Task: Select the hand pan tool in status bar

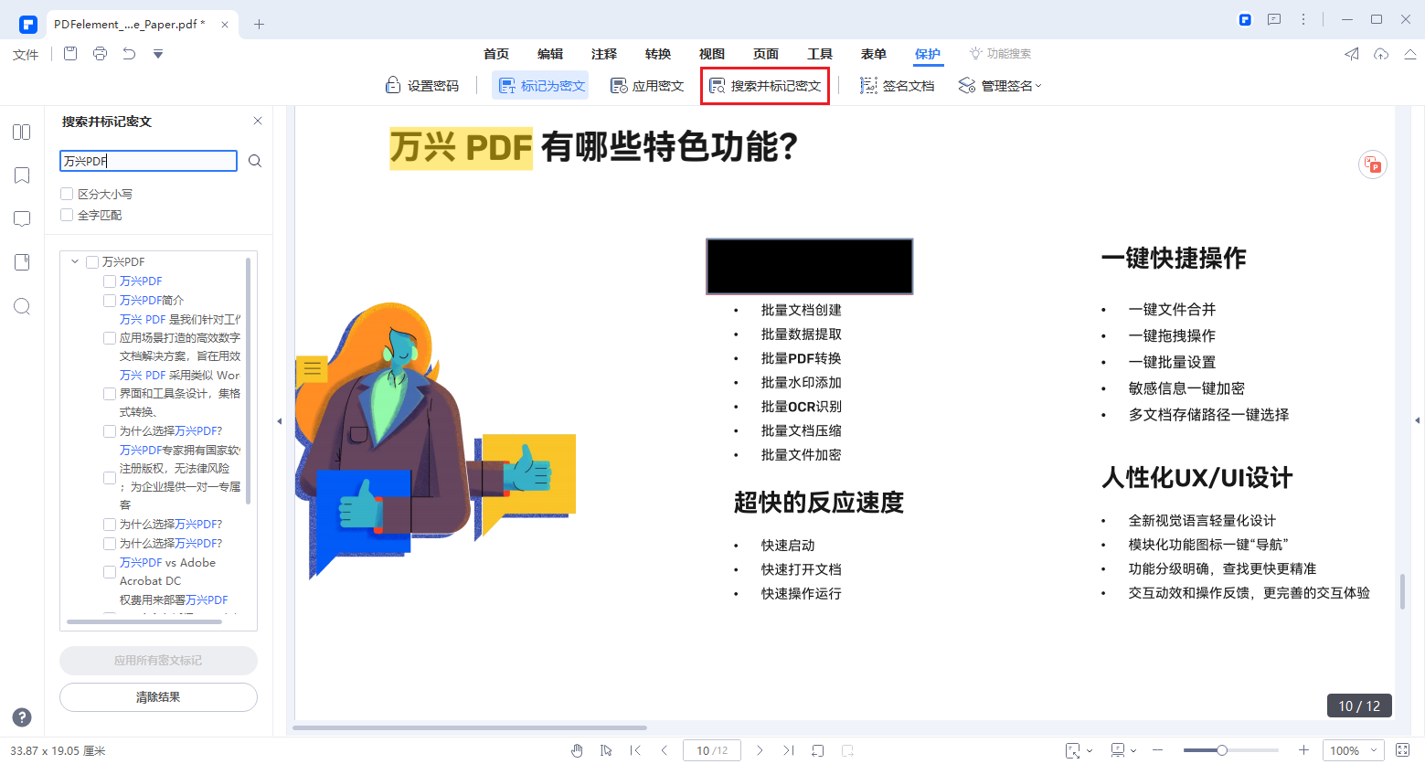Action: 577,749
